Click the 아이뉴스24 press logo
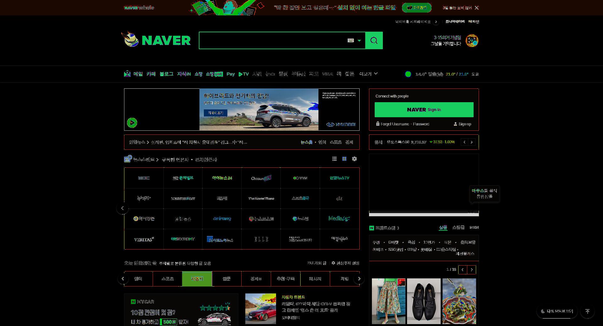This screenshot has width=603, height=326. click(x=222, y=178)
